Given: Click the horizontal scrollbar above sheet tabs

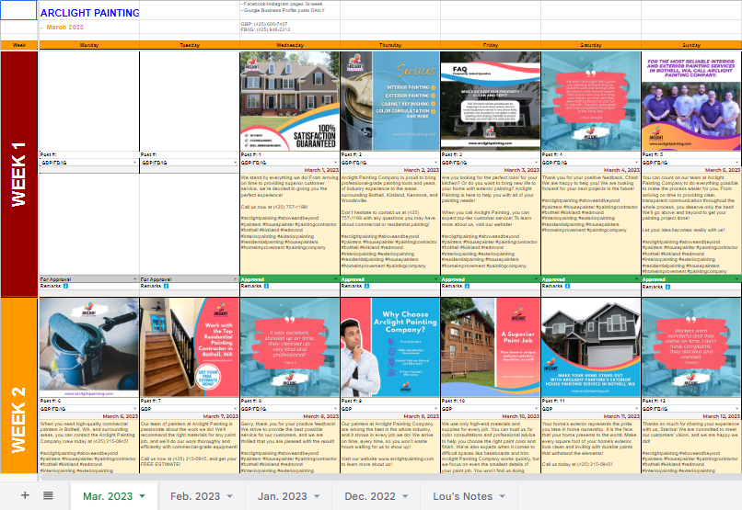Looking at the screenshot, I should point(390,478).
